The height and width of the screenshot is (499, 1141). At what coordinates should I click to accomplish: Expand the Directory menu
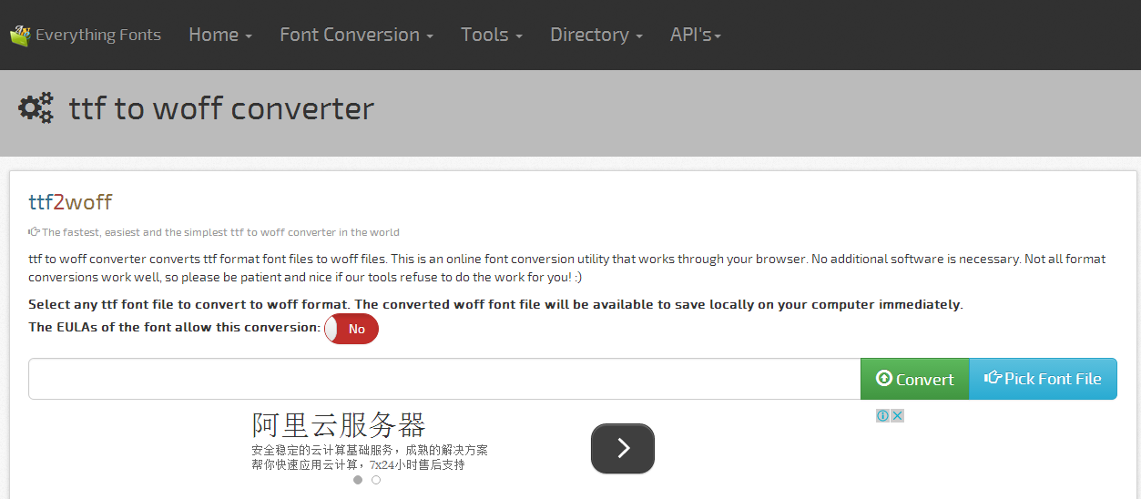pyautogui.click(x=596, y=35)
